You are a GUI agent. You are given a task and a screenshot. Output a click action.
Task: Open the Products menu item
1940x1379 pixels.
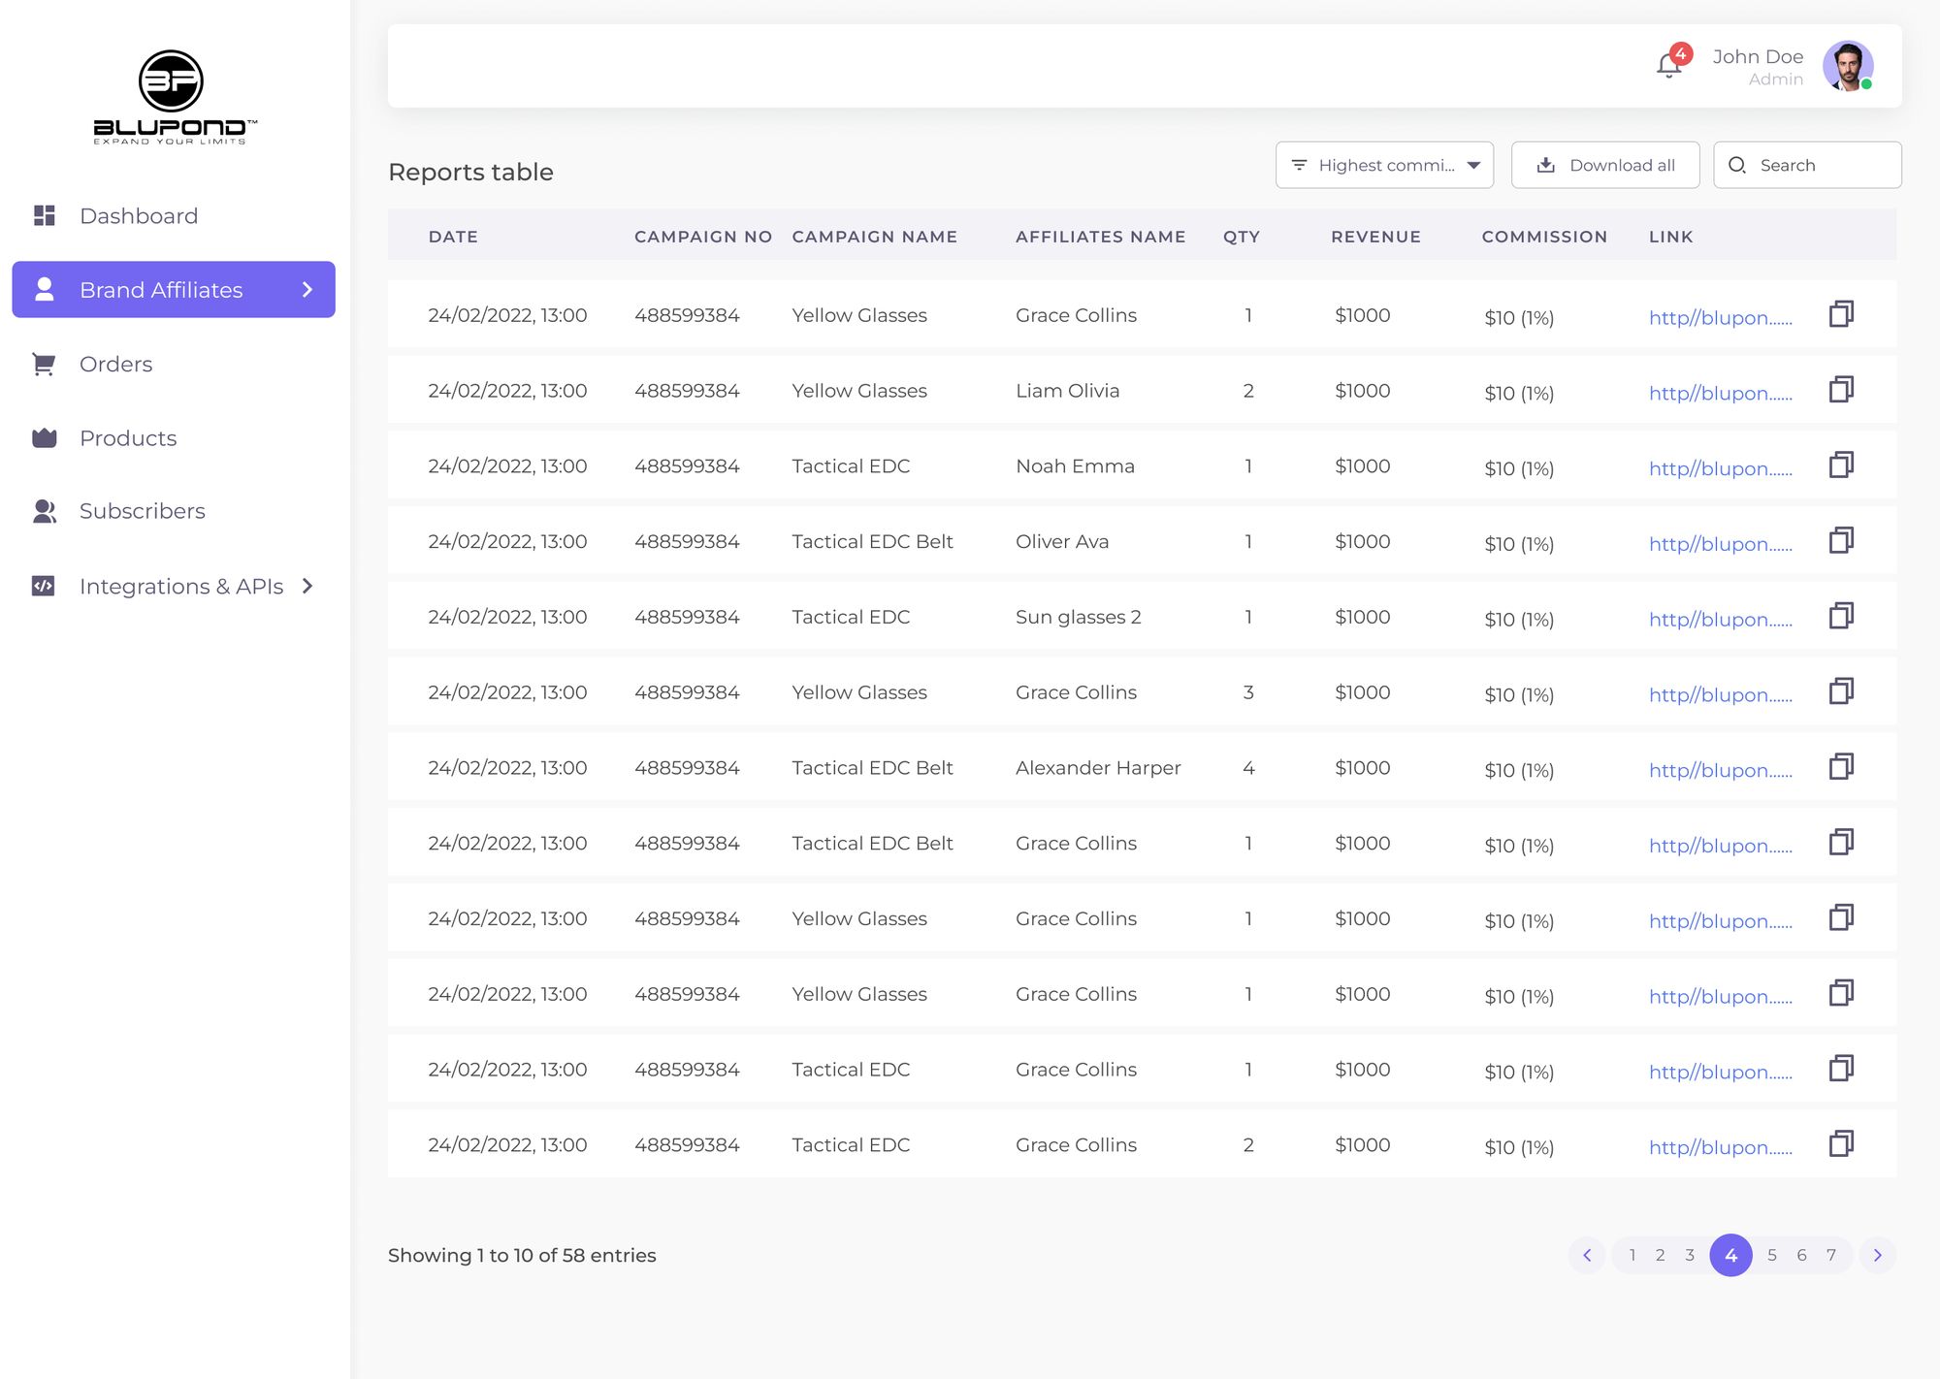(x=128, y=438)
